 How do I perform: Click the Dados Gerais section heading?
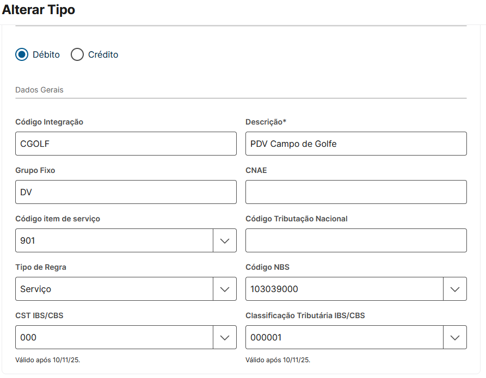[39, 90]
